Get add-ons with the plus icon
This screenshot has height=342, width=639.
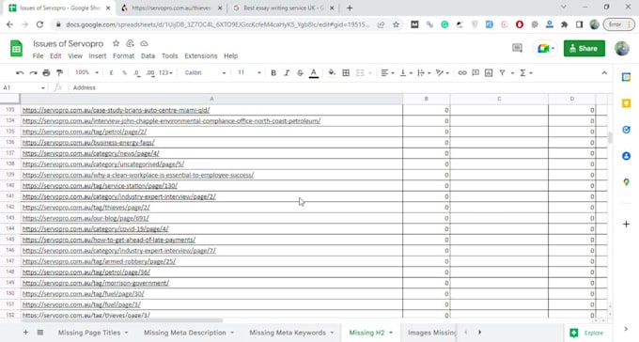(x=627, y=224)
